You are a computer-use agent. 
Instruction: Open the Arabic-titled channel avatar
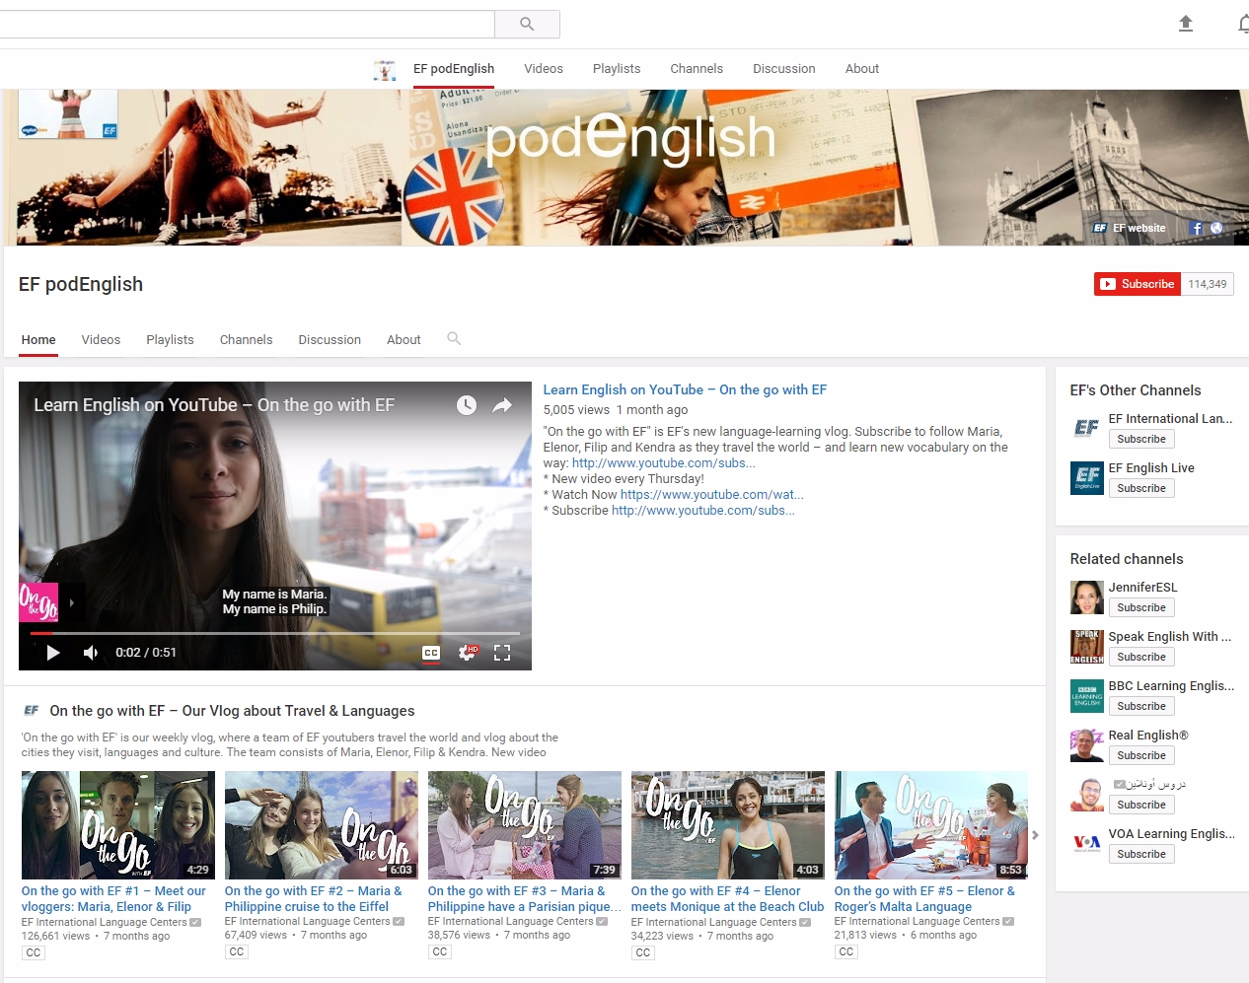pos(1087,795)
